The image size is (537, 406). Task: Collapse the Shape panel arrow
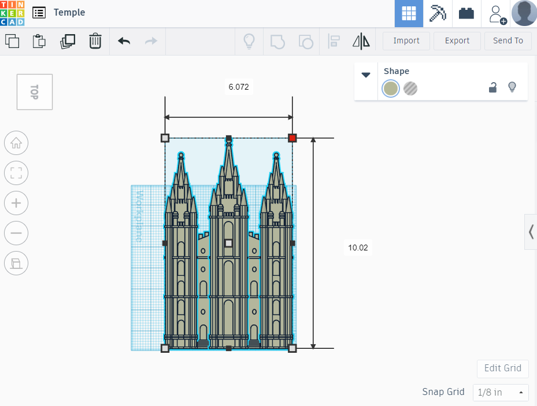[x=366, y=75]
